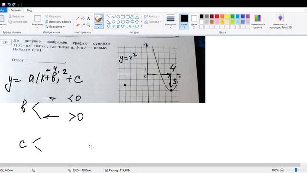Viewport: 307px width, 173px height.
Task: Choose the Diamond shape
Action: [x=113, y=22]
